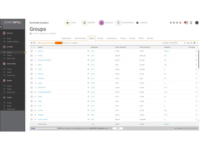Screen dimensions: 200x150
Task: Click the magnifier icon in row 16
Action: tap(88, 119)
